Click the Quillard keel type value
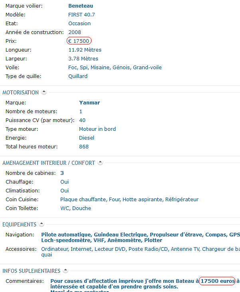240x292 pixels. 78,76
